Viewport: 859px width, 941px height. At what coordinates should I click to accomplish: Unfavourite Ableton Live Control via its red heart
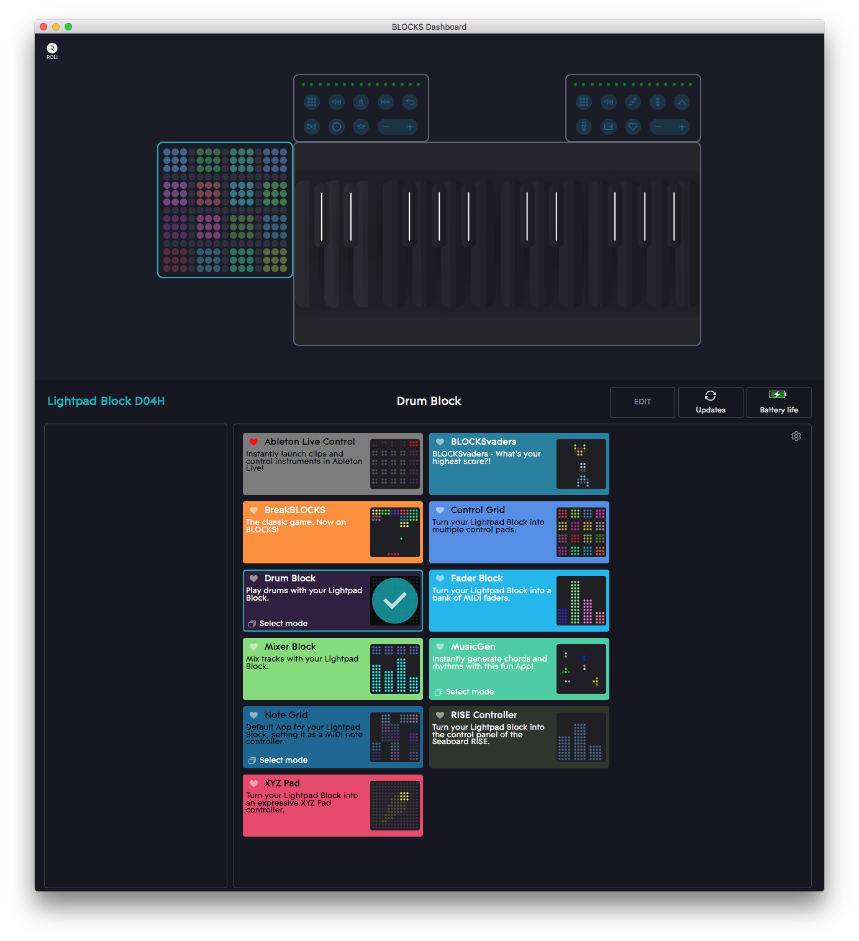click(x=253, y=442)
